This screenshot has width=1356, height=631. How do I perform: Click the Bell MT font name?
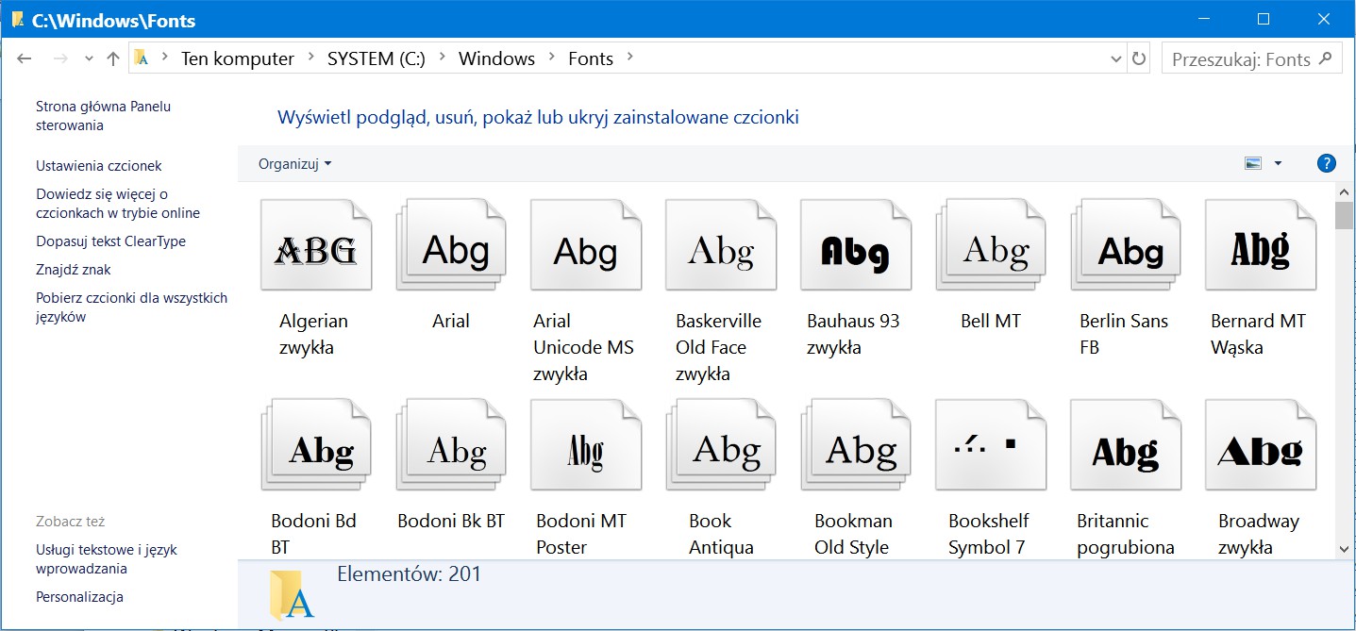[991, 321]
